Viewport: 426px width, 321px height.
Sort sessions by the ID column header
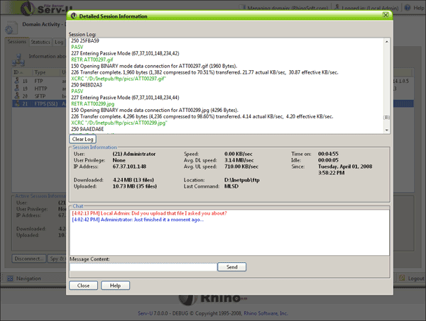pos(22,72)
